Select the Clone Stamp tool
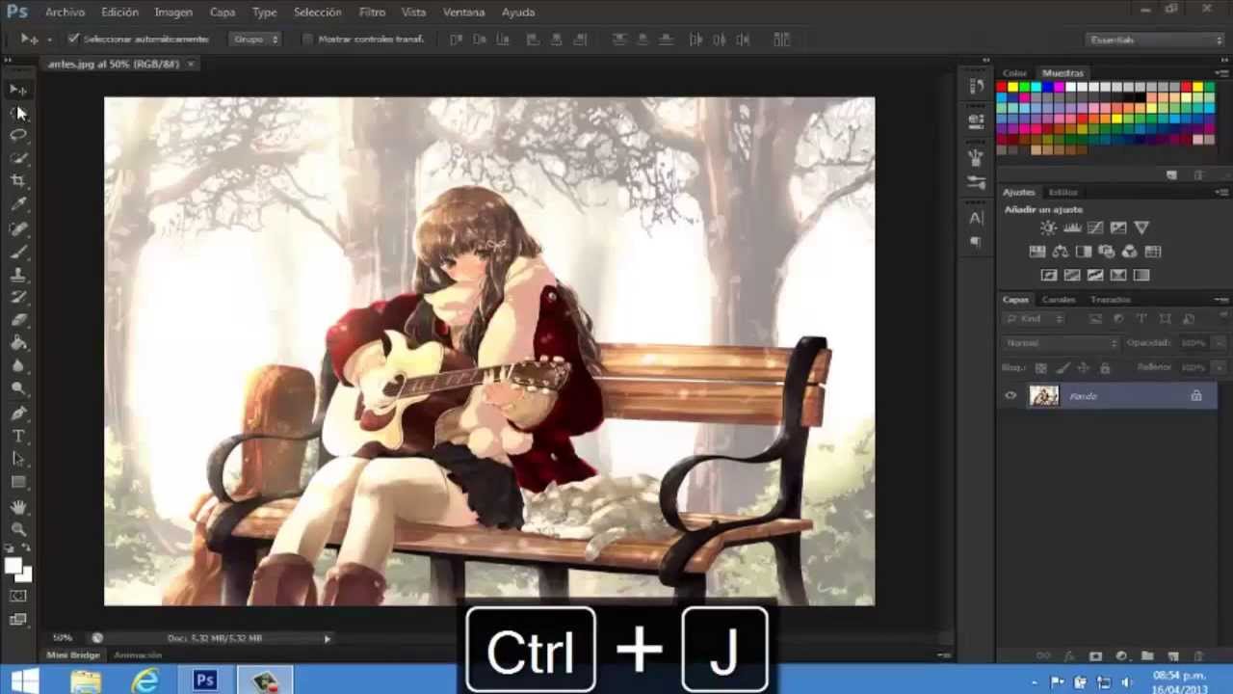The height and width of the screenshot is (694, 1233). click(x=18, y=275)
